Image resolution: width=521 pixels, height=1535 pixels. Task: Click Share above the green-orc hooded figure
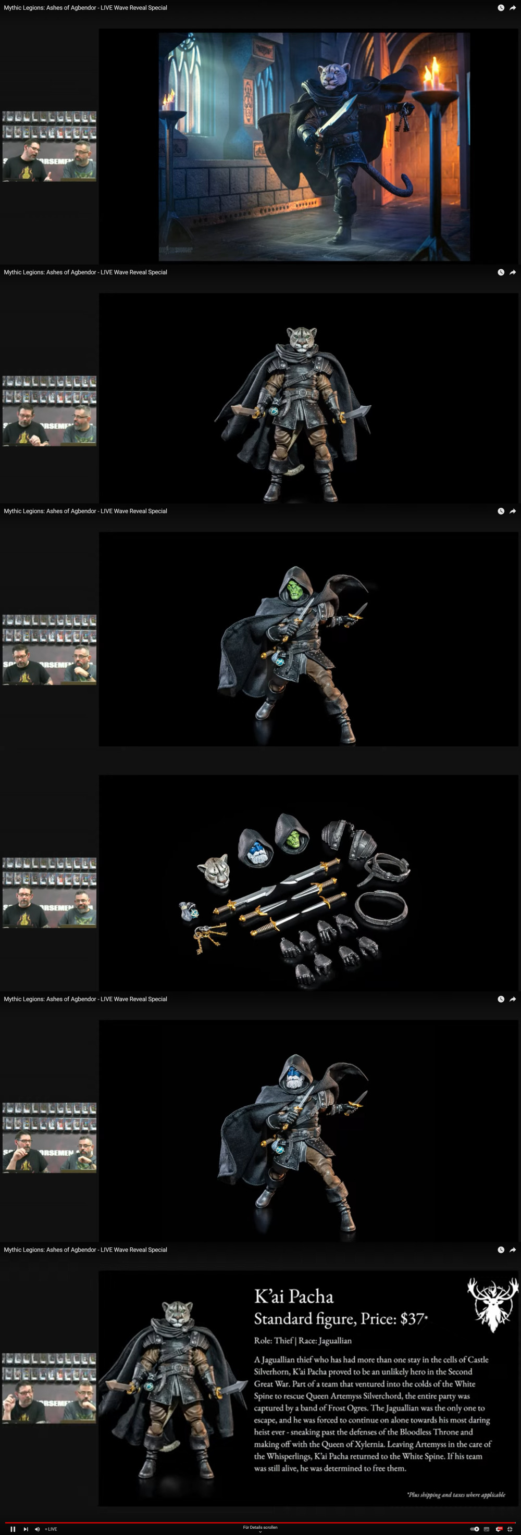(513, 511)
